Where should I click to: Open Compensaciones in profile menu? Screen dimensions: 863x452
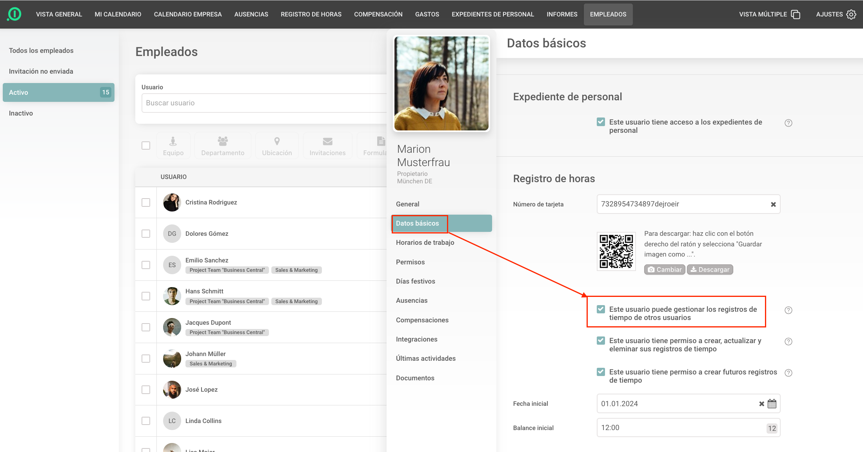click(441, 320)
